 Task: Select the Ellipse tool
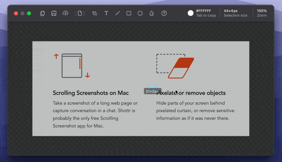point(140,13)
